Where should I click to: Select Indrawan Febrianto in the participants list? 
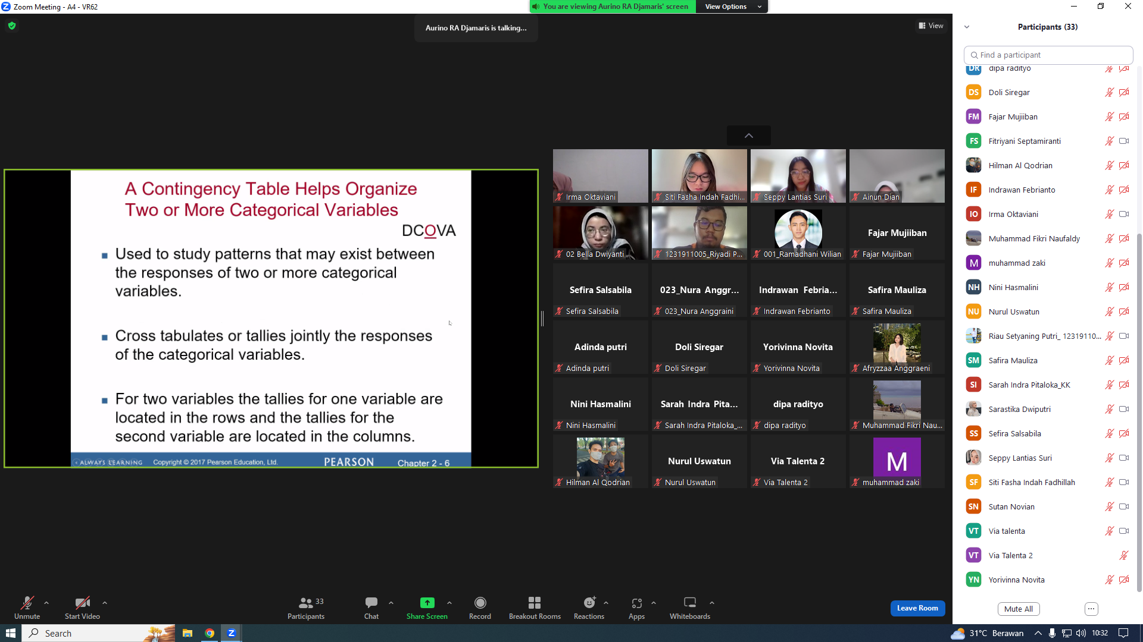point(1047,190)
